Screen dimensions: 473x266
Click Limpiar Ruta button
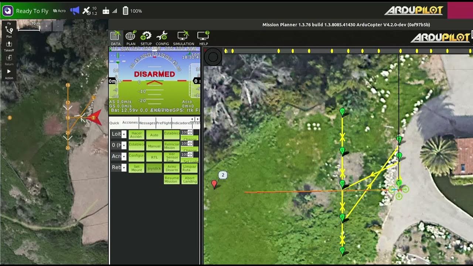(190, 168)
